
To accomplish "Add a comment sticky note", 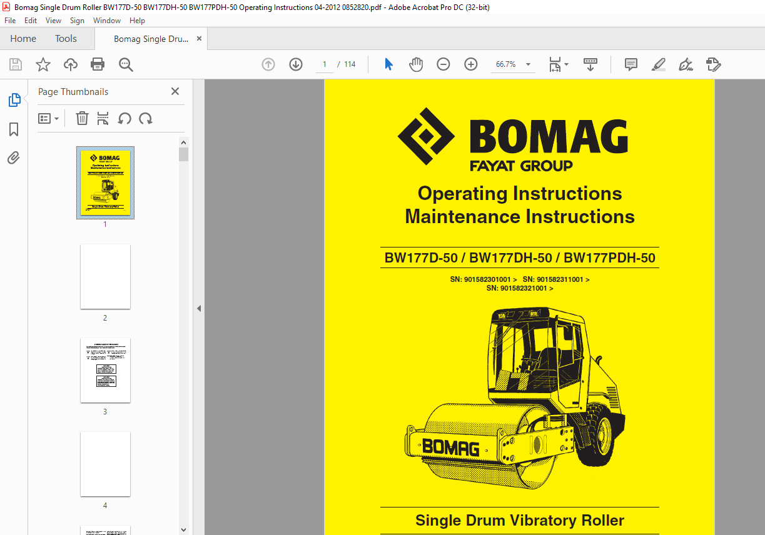I will point(631,64).
